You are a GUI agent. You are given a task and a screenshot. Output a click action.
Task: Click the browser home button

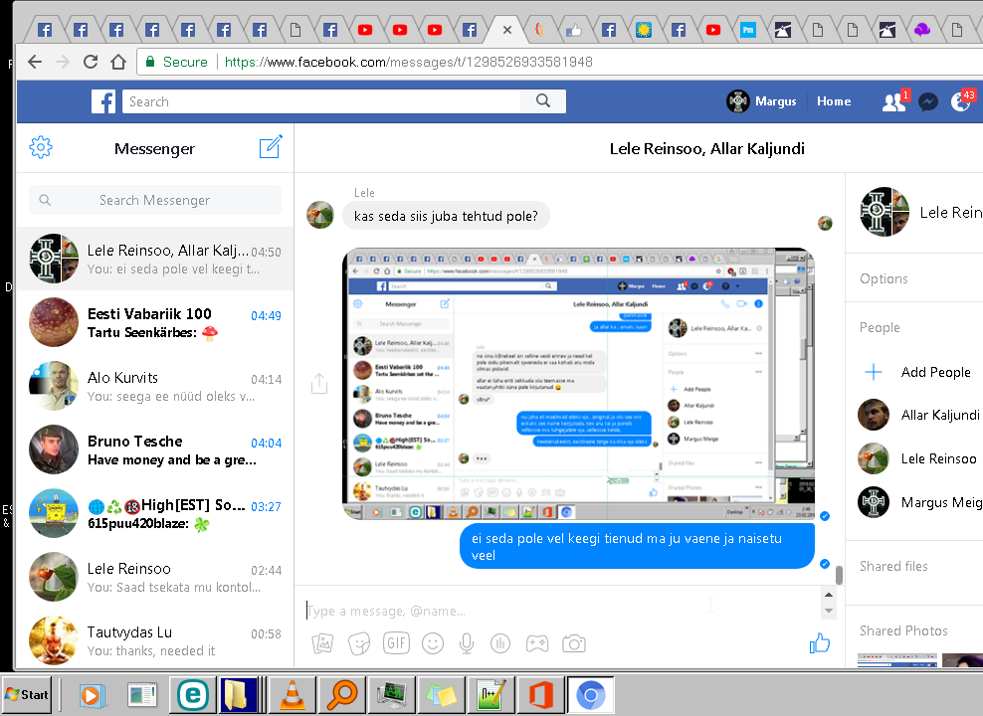point(118,62)
